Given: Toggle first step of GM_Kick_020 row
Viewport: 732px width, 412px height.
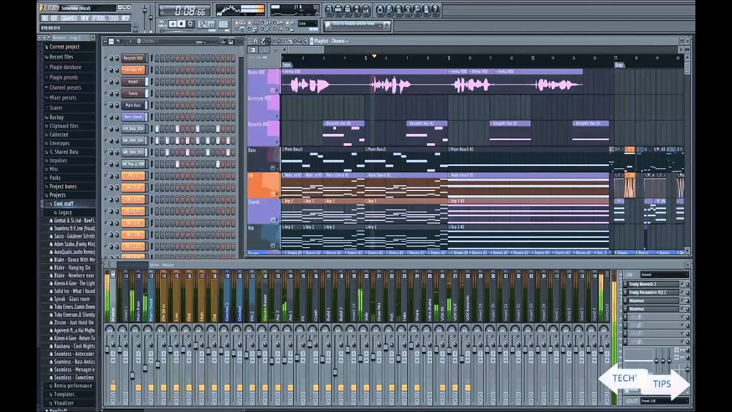Looking at the screenshot, I should 157,129.
